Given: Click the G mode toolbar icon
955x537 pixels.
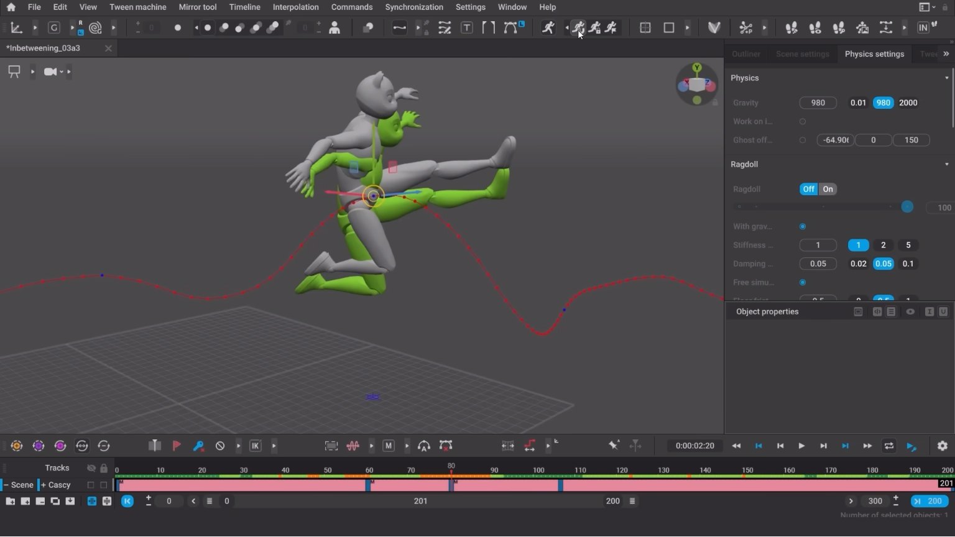Looking at the screenshot, I should (x=54, y=28).
